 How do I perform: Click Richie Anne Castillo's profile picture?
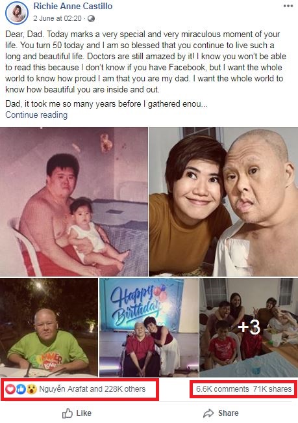pos(17,13)
